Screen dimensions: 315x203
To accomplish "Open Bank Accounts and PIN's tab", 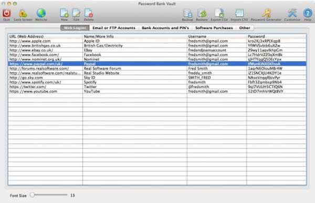I will pyautogui.click(x=165, y=28).
